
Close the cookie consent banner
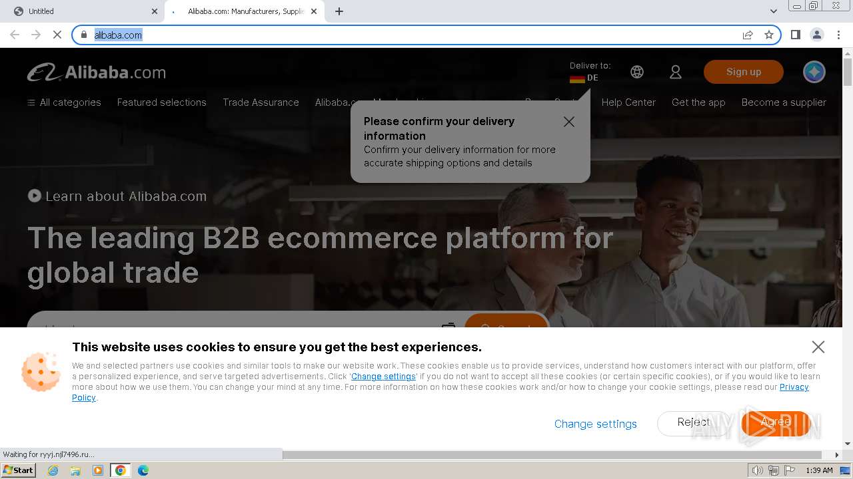point(818,347)
